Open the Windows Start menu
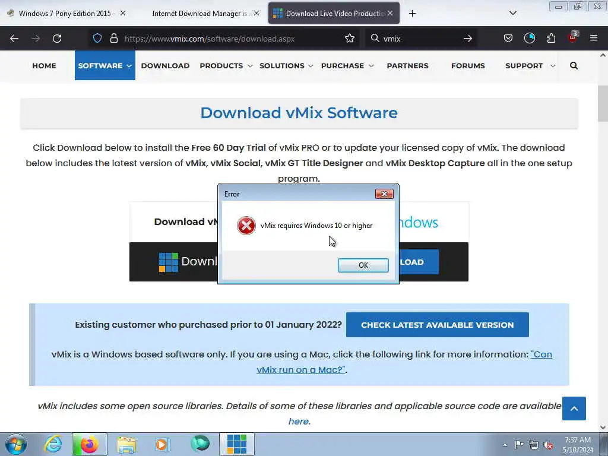This screenshot has height=456, width=608. pos(16,444)
